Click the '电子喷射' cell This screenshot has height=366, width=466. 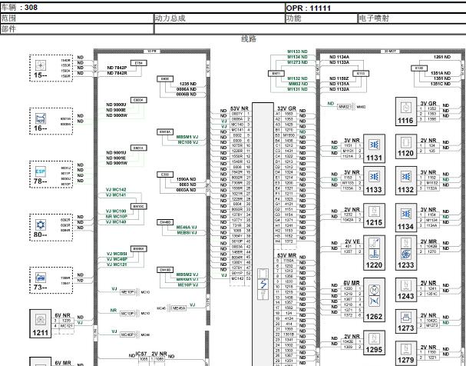(412, 18)
